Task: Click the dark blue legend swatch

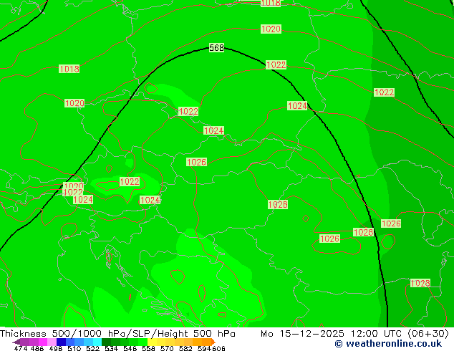Action: click(x=61, y=342)
